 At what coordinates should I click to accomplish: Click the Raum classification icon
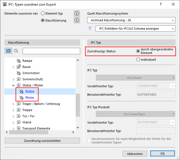coord(19,67)
